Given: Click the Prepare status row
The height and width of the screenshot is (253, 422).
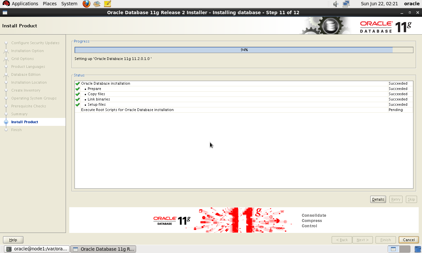Looking at the screenshot, I should tap(244, 89).
